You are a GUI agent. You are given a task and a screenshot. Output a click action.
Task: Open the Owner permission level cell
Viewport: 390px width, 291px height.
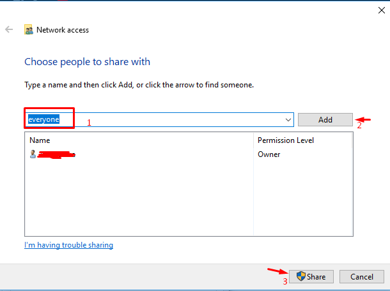(x=269, y=154)
